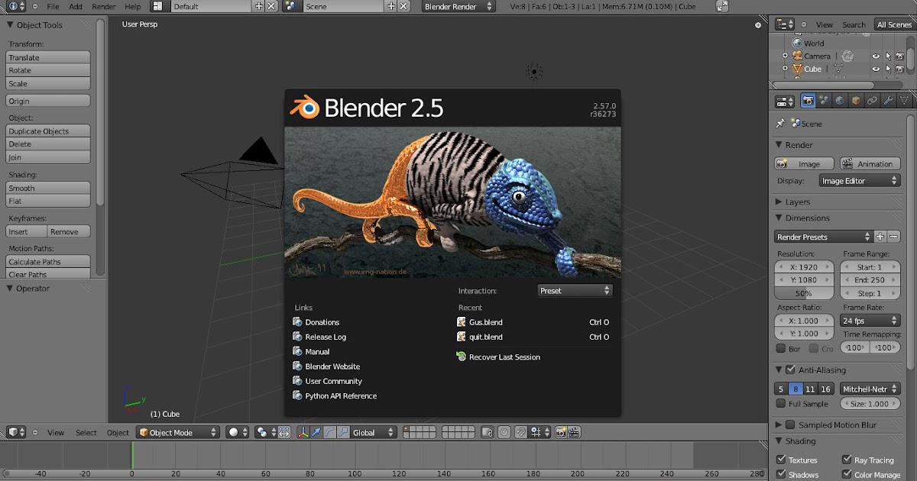This screenshot has width=917, height=481.
Task: Hide the Cube using its eye toggle
Action: [874, 69]
